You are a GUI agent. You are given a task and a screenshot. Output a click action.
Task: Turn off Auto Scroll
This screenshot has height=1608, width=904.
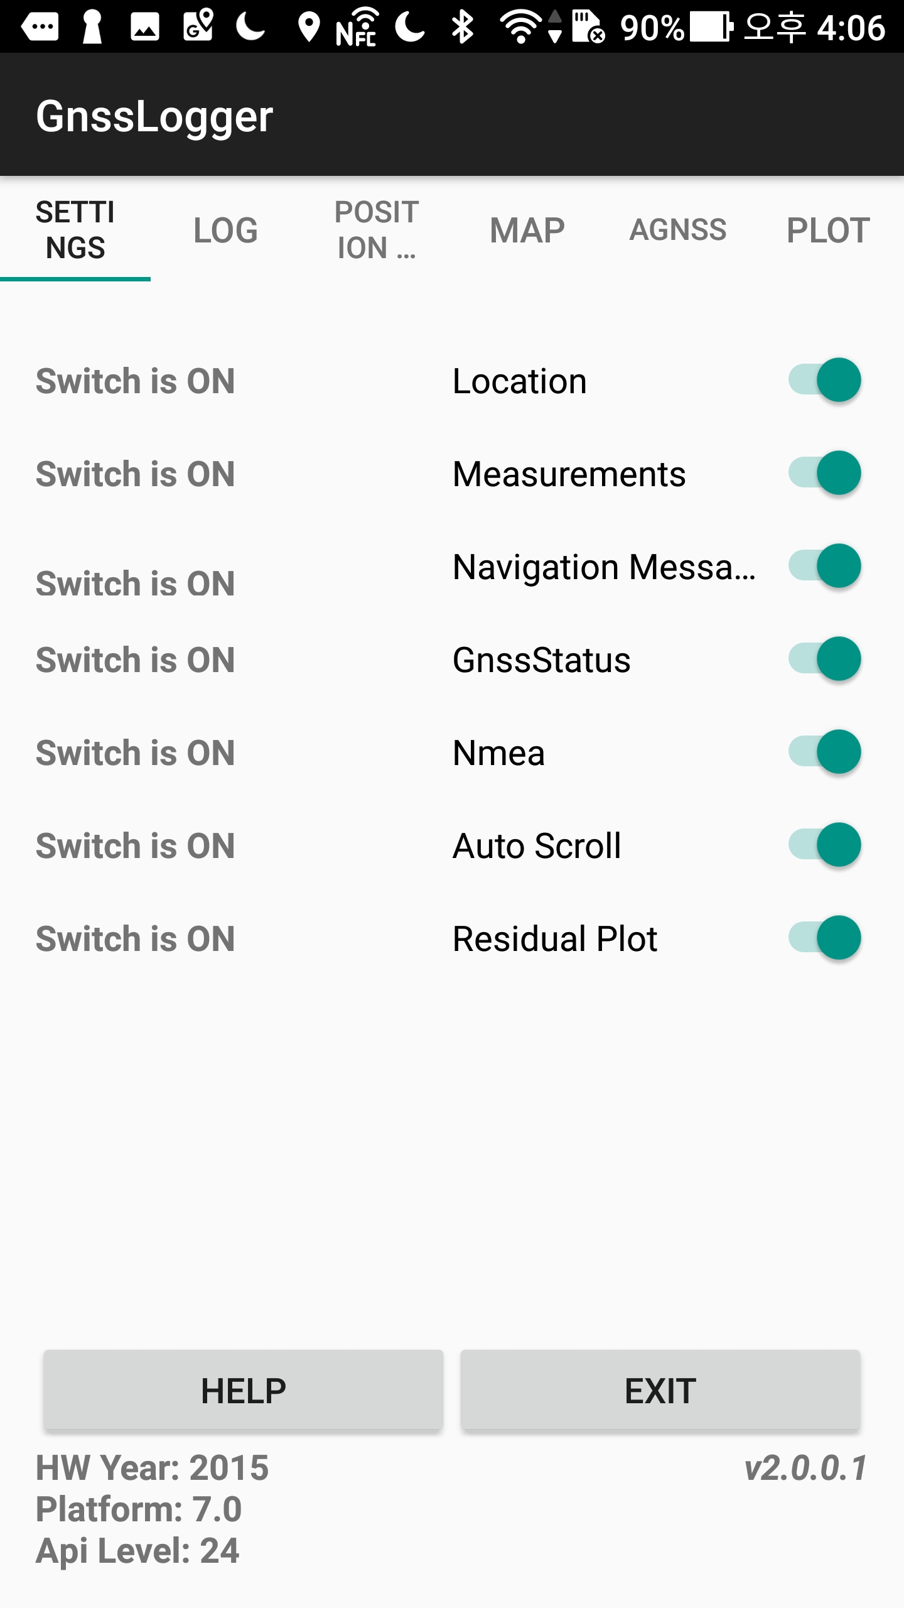point(824,845)
